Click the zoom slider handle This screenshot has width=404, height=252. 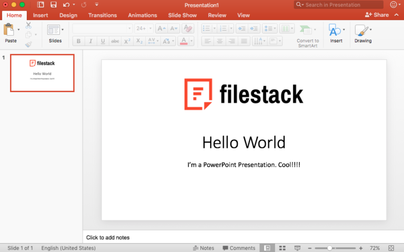330,248
